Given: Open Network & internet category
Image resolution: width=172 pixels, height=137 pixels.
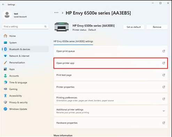Looking at the screenshot, I should pyautogui.click(x=25, y=56).
